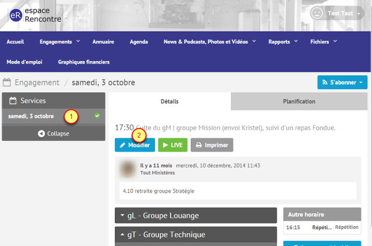Expand the Fichiers menu chevron

(335, 41)
